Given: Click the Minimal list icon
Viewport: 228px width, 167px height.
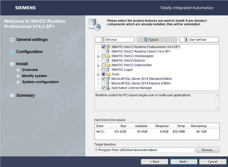Looking at the screenshot, I should point(103,40).
